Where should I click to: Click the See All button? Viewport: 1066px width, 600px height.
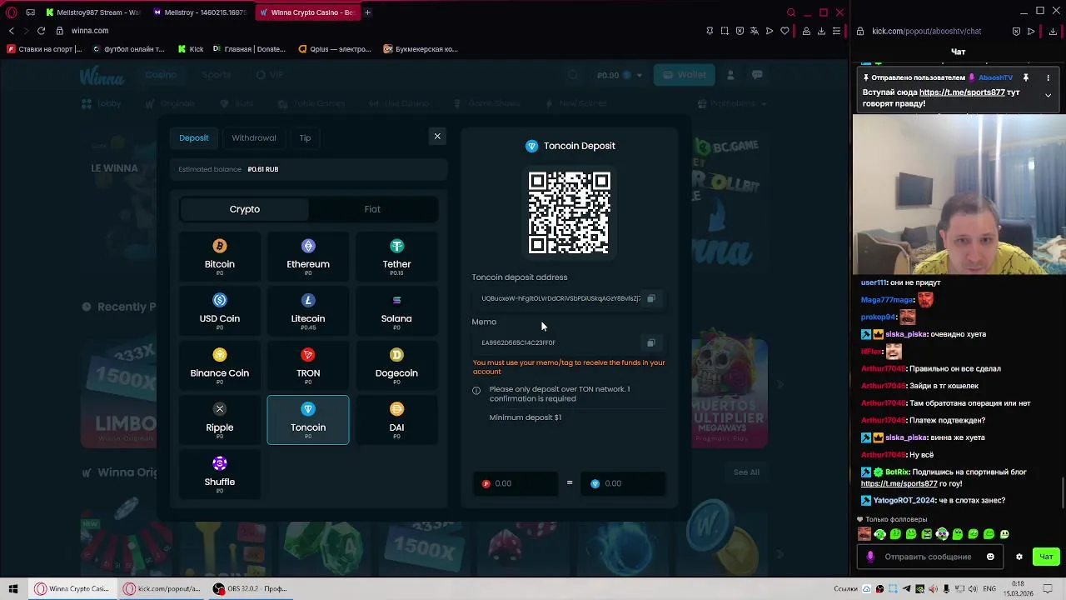[746, 472]
